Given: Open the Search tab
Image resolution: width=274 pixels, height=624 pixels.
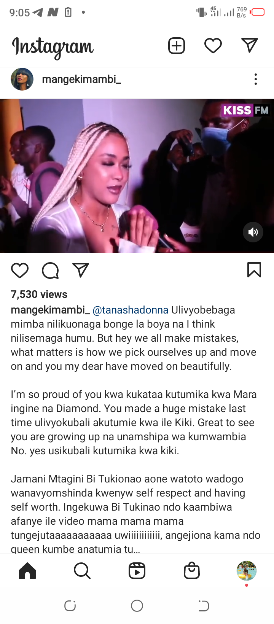Looking at the screenshot, I should [82, 571].
